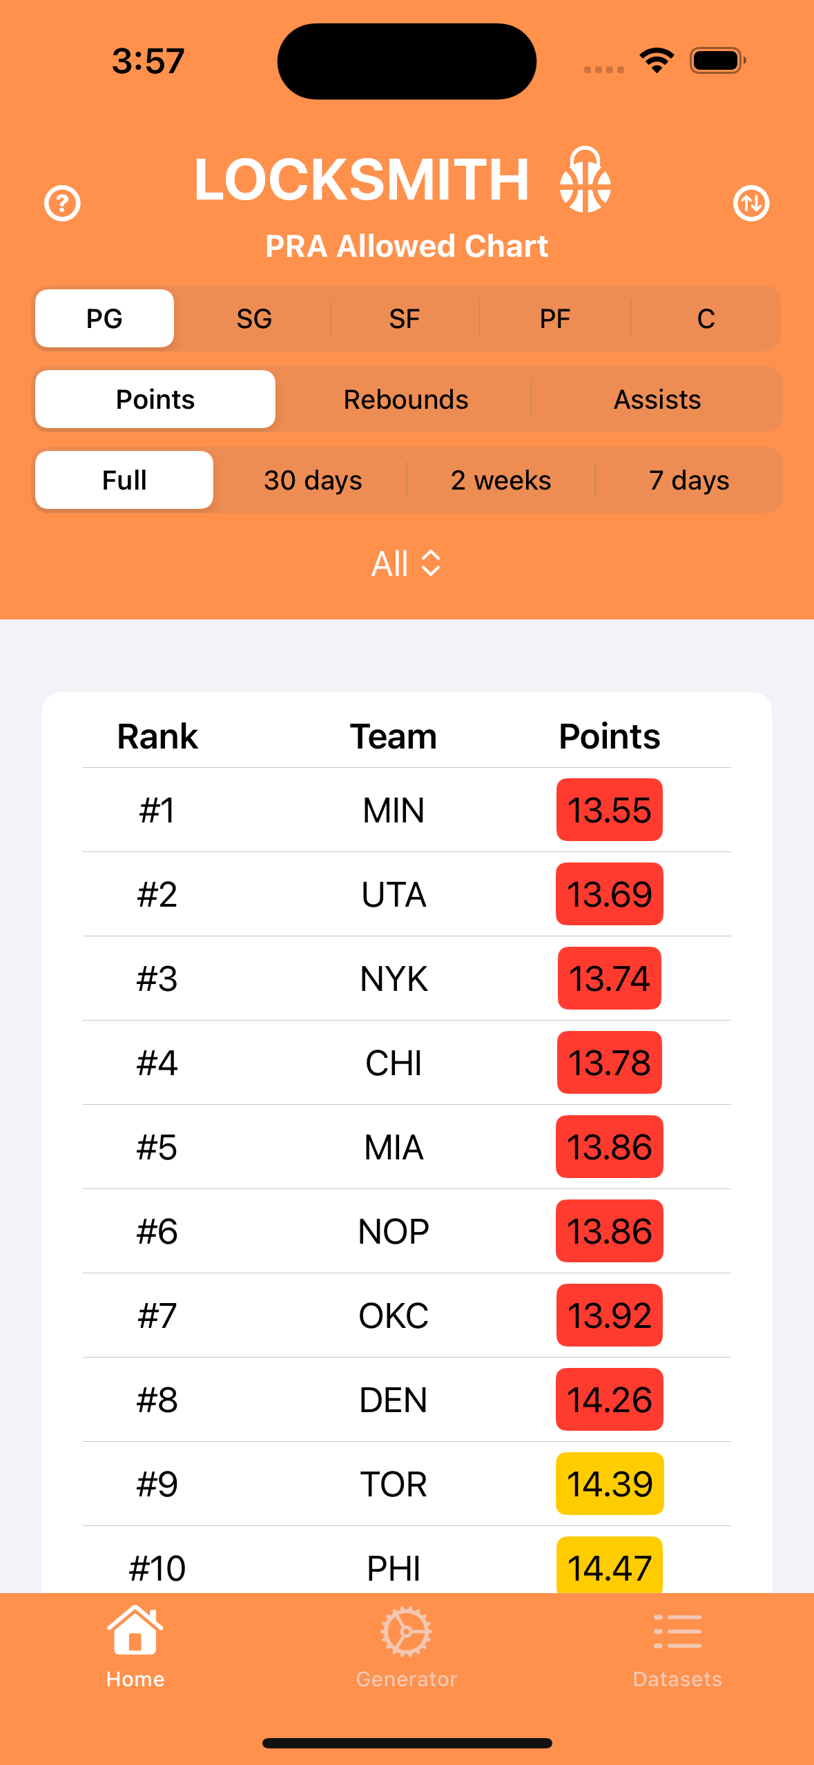Tap the sort order arrows icon
814x1765 pixels.
[x=751, y=204]
